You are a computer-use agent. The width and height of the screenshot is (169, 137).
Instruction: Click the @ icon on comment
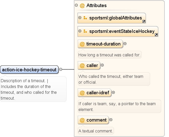(82, 120)
